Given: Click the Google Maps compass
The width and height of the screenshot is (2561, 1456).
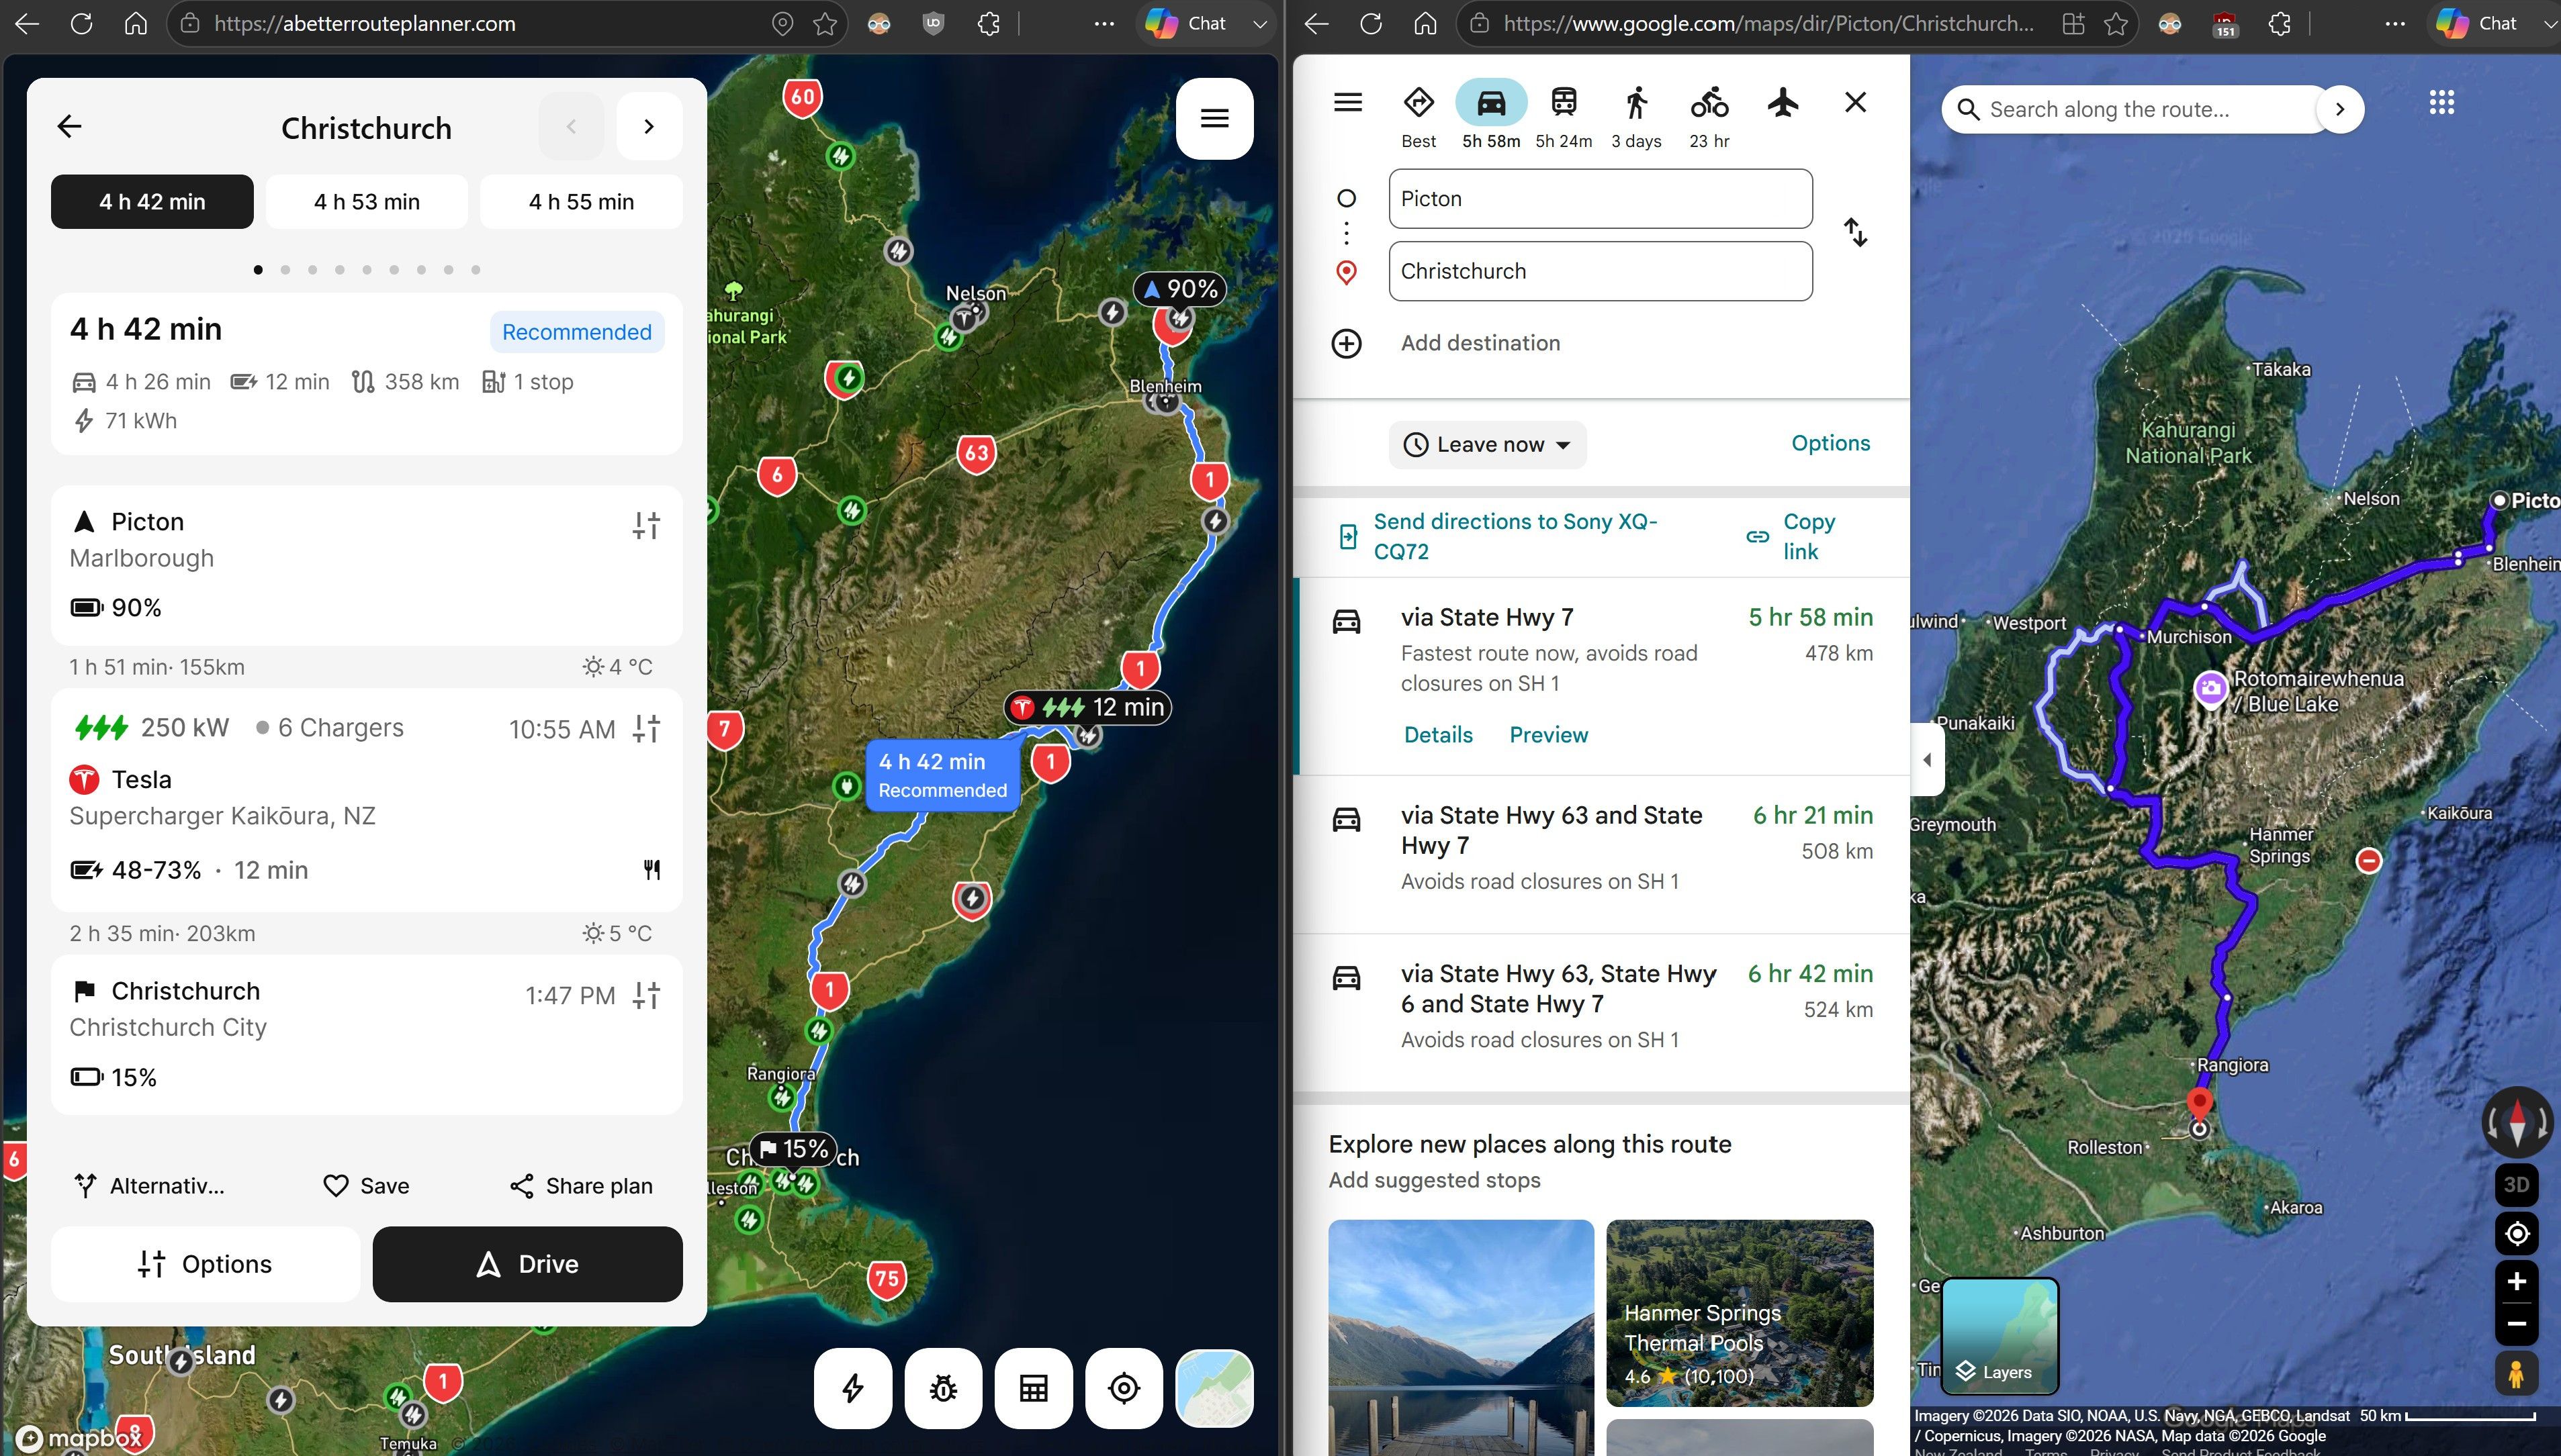Looking at the screenshot, I should click(2517, 1123).
